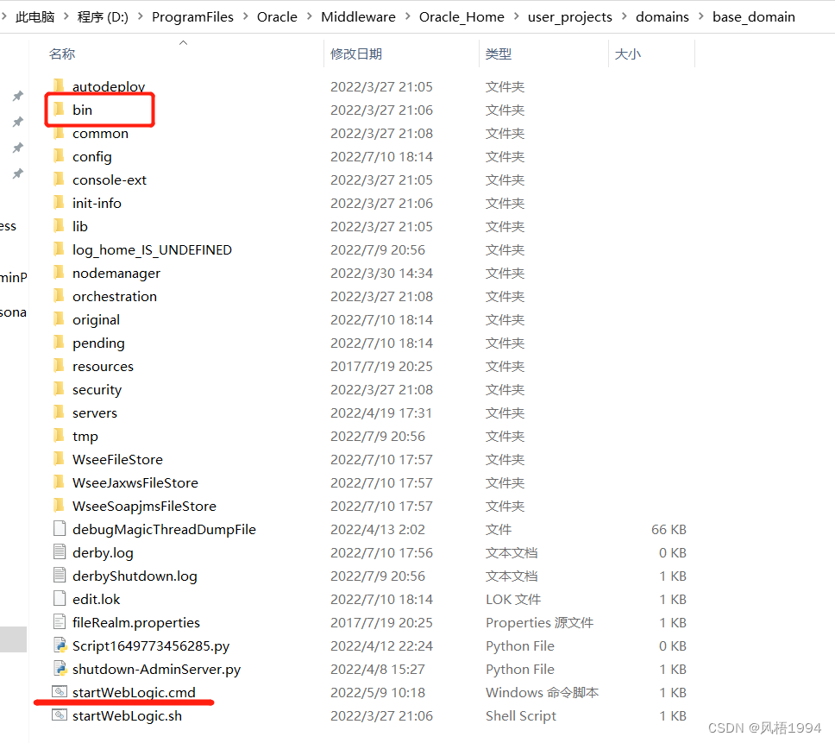
Task: Go to ProgramFiles breadcrumb segment
Action: 192,17
